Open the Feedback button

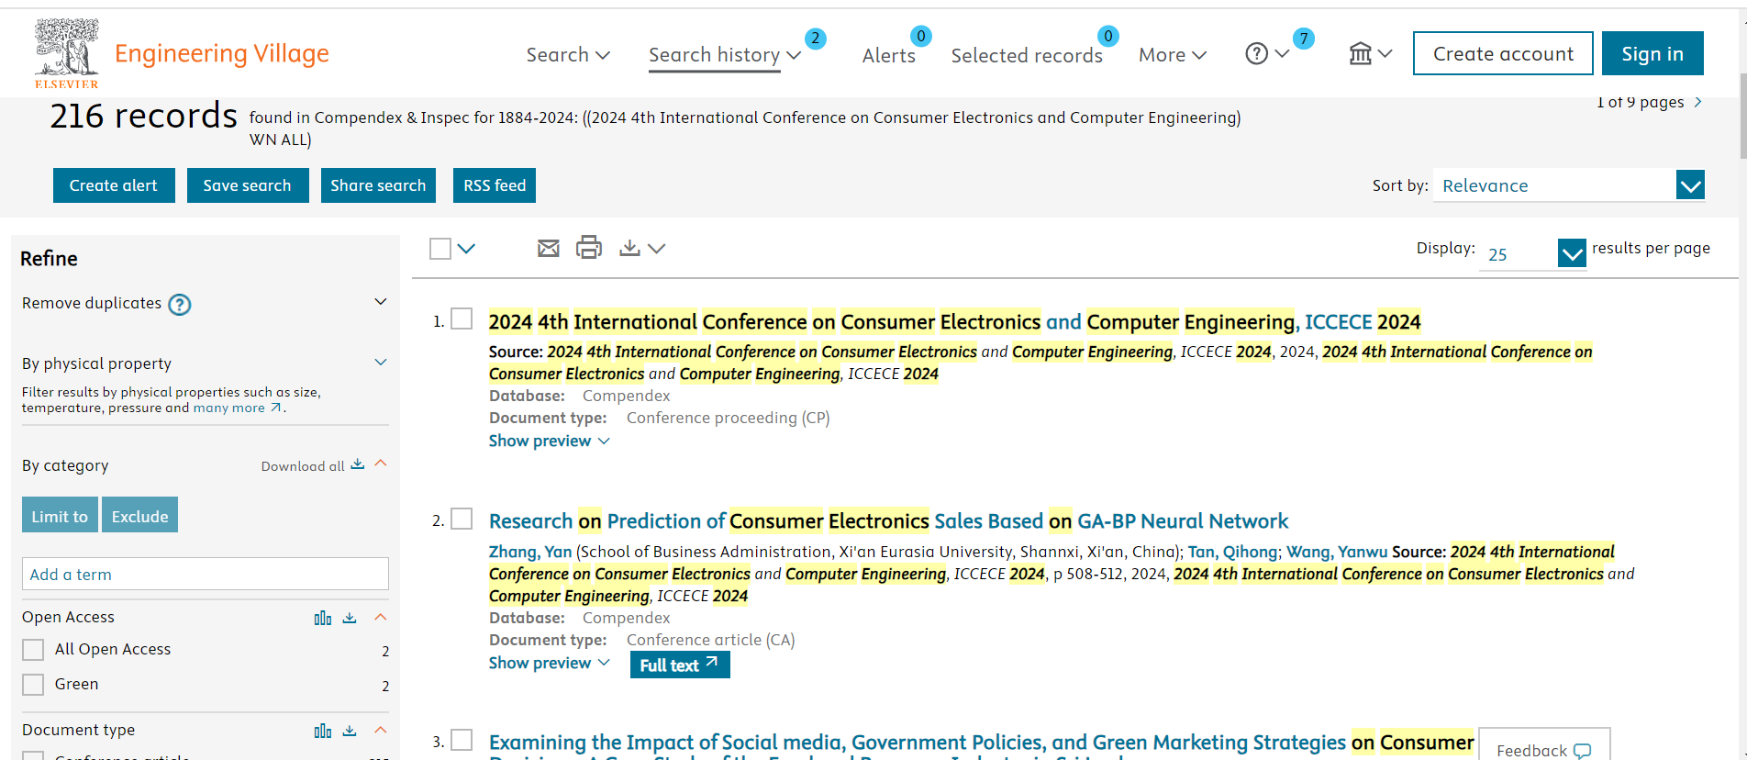[1544, 745]
